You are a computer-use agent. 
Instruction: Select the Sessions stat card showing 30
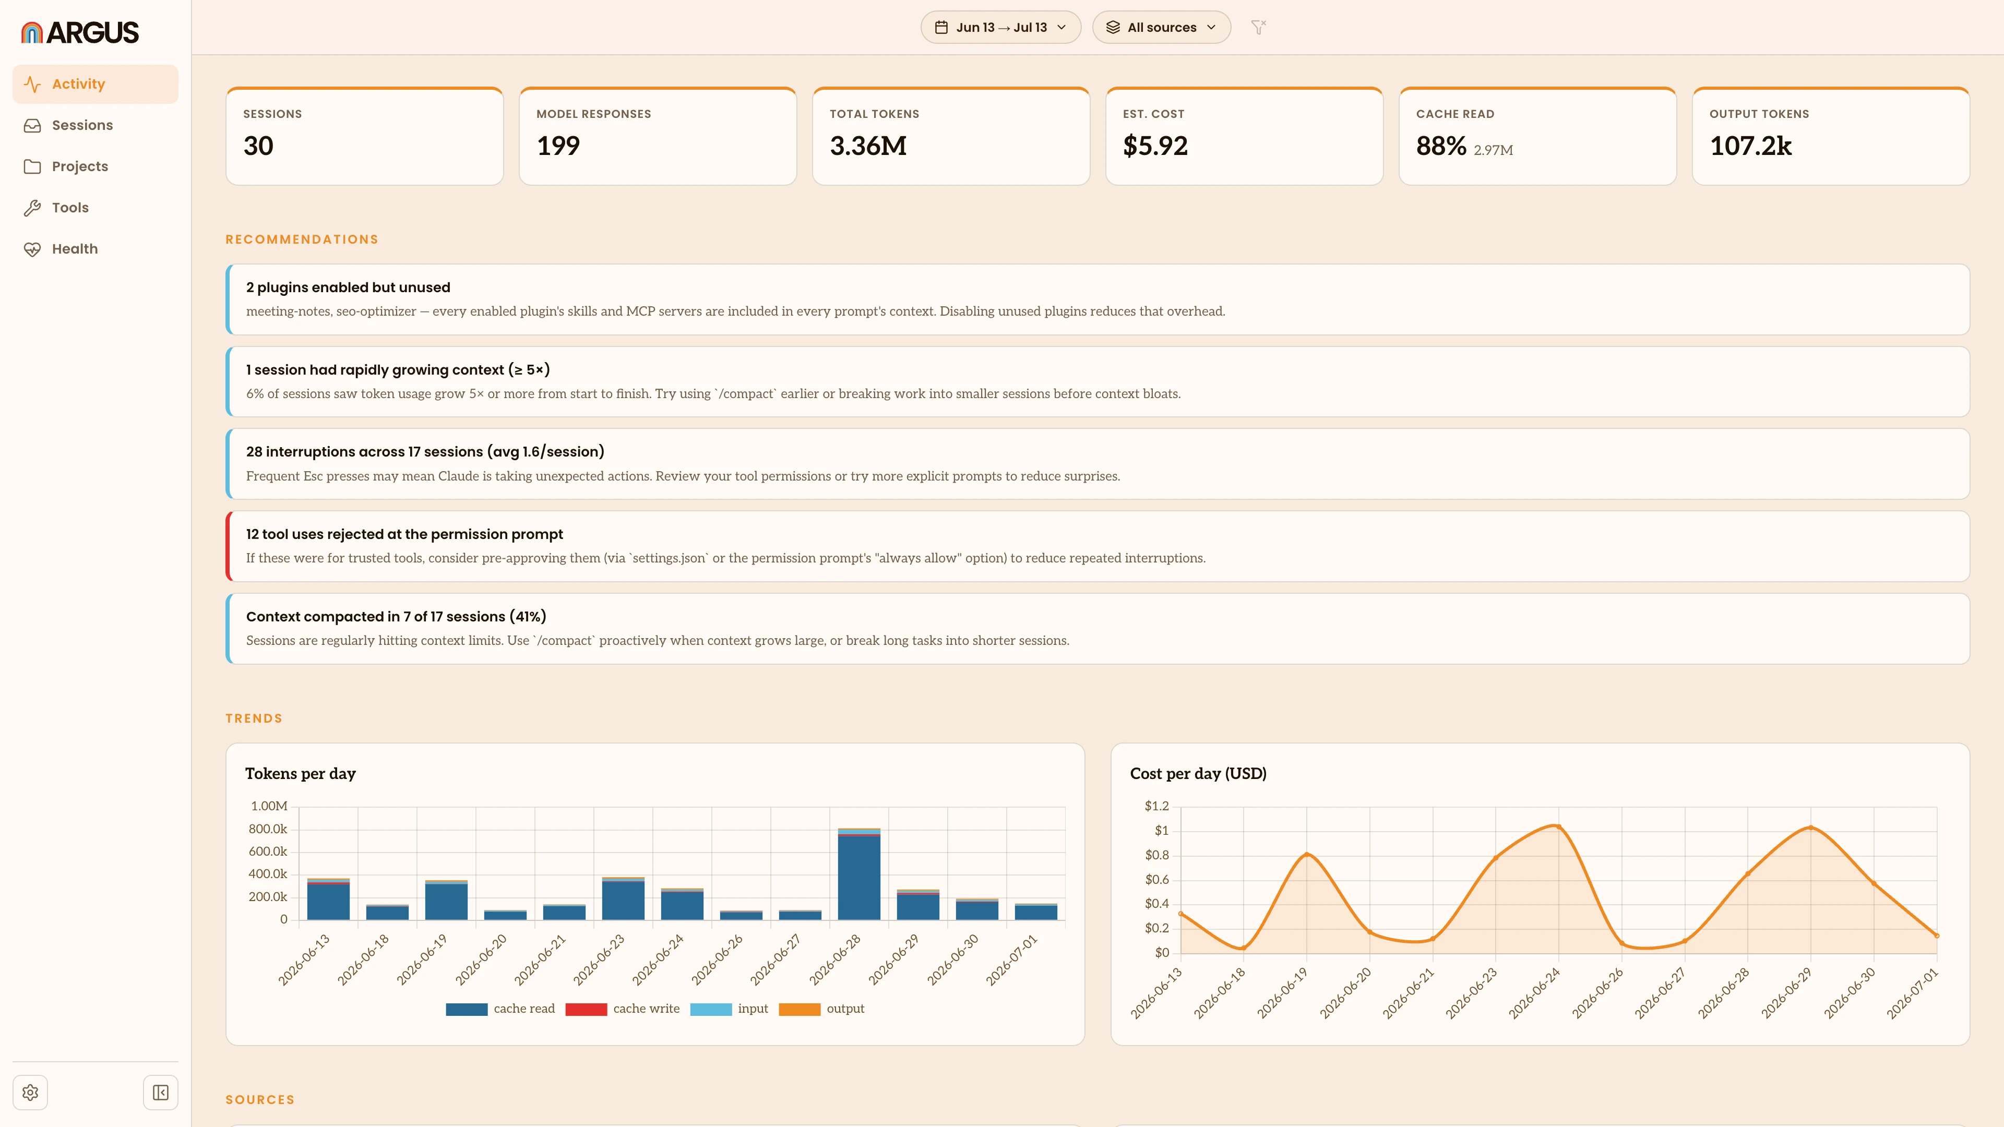pyautogui.click(x=364, y=136)
